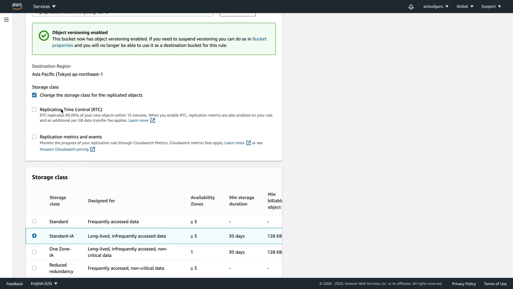Click external link icon after RTC Learn more
The width and height of the screenshot is (513, 289).
(153, 120)
